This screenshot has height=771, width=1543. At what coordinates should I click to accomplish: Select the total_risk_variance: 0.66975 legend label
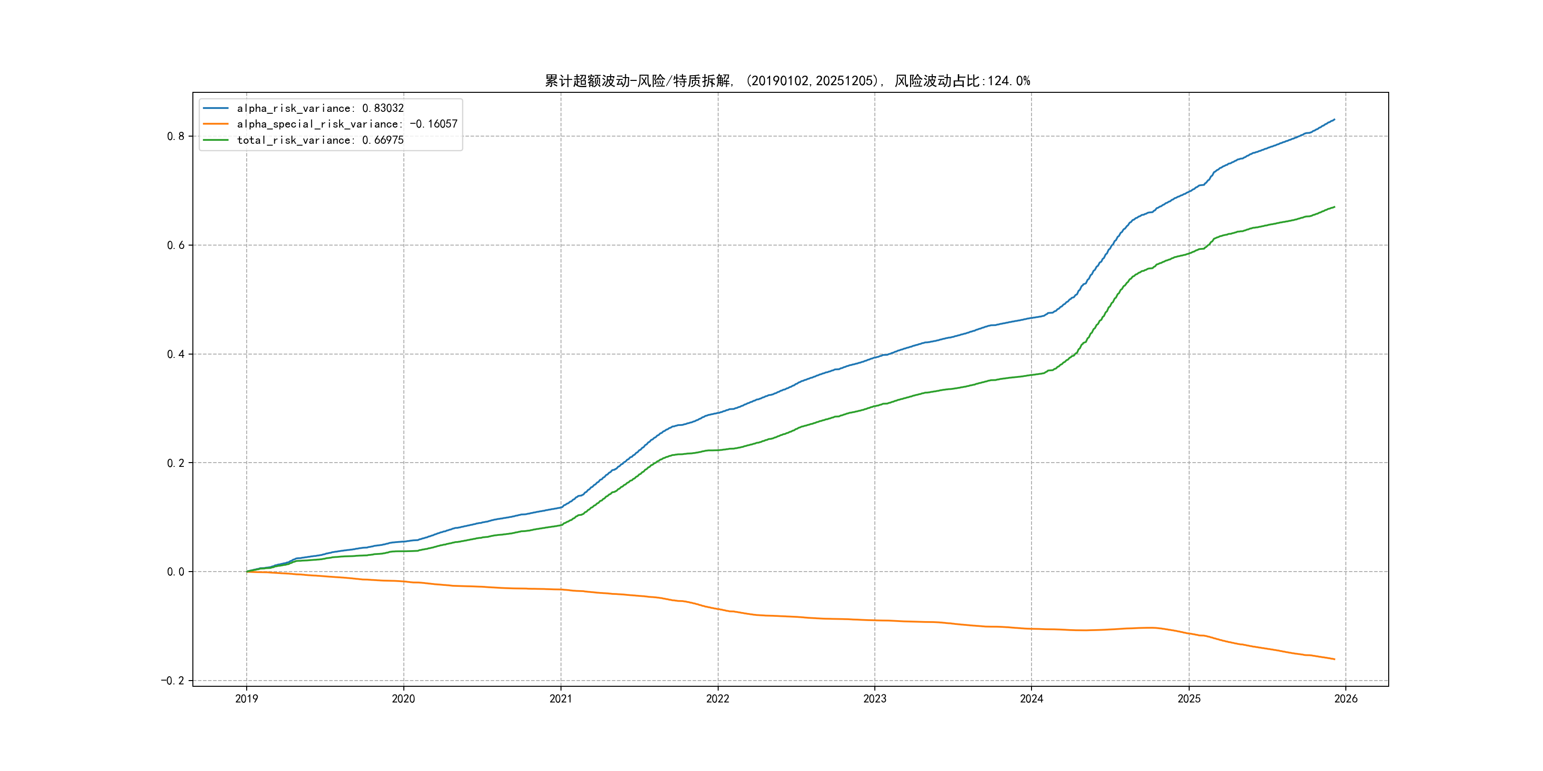tap(320, 140)
